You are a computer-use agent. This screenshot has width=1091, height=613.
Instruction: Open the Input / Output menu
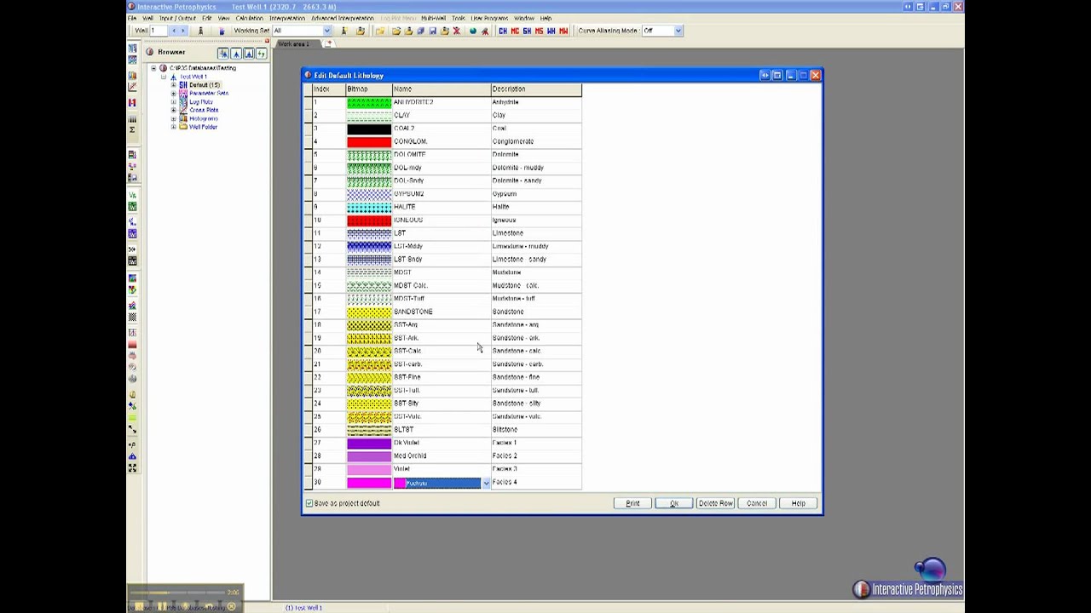click(177, 18)
